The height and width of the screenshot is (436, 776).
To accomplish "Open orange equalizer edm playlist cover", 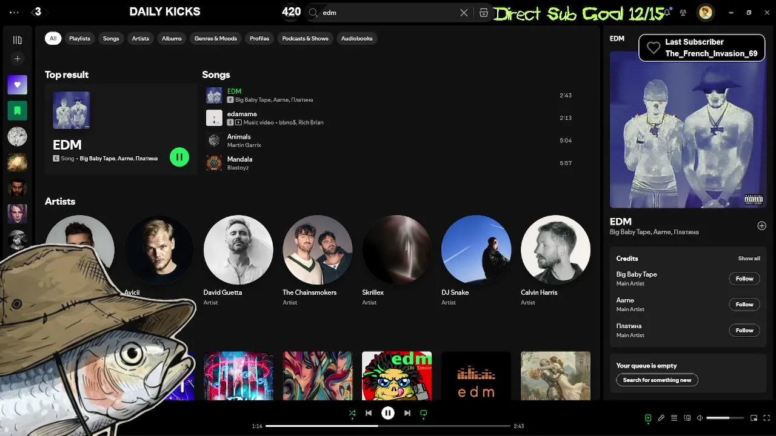I will tap(477, 375).
